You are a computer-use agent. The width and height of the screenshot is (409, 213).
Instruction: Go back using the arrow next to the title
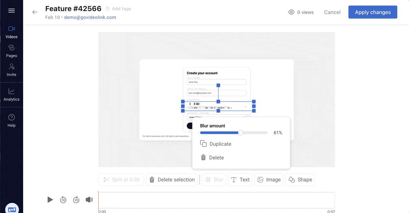tap(35, 12)
